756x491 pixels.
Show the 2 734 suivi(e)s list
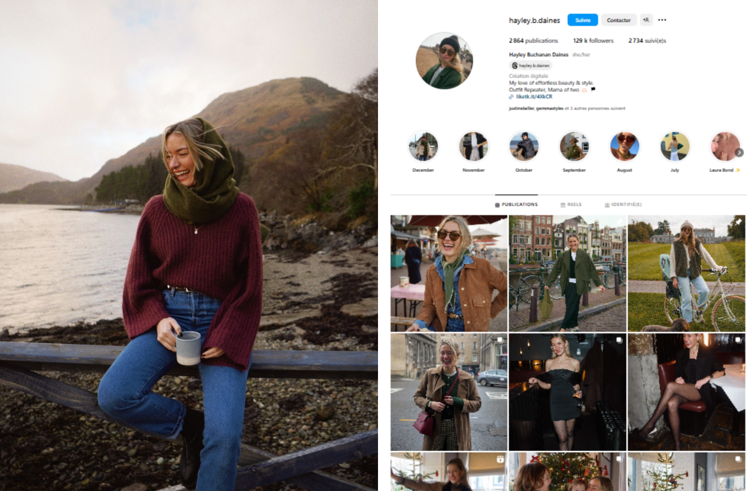pos(647,41)
